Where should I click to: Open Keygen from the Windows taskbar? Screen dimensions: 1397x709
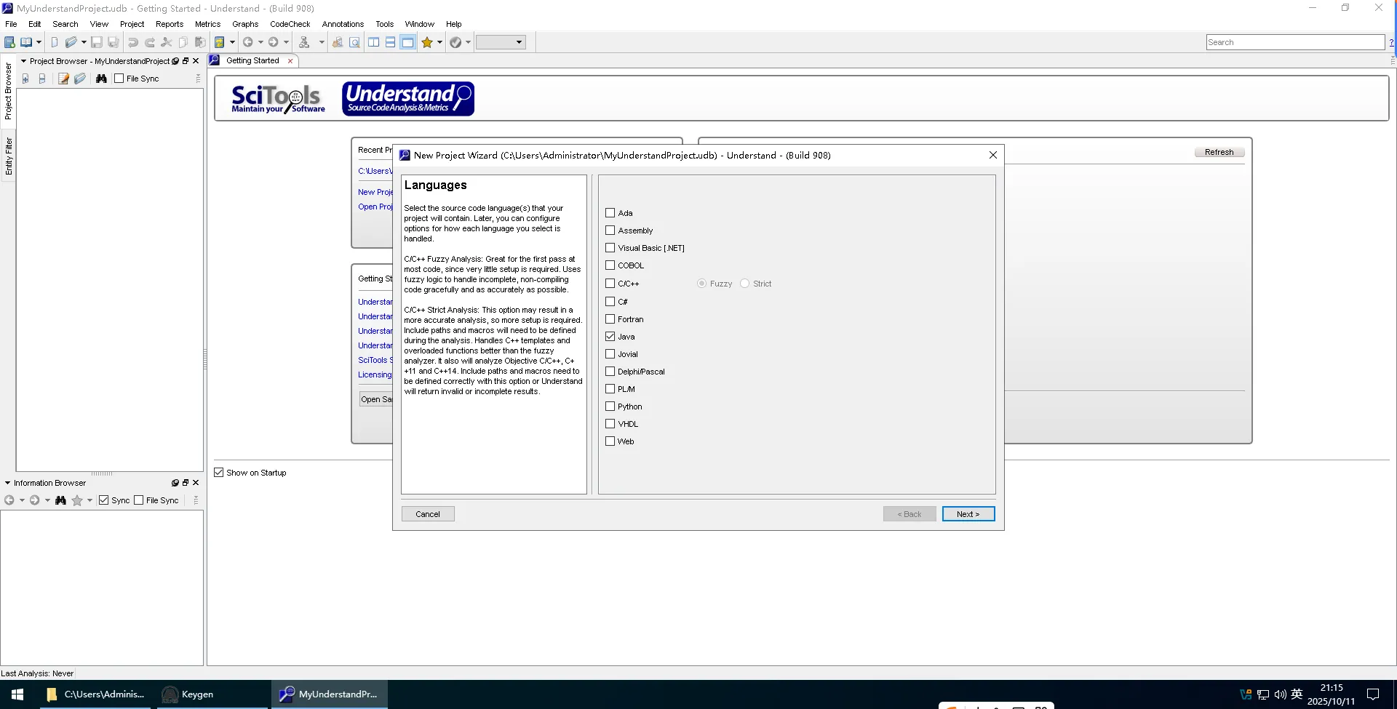[x=188, y=694]
